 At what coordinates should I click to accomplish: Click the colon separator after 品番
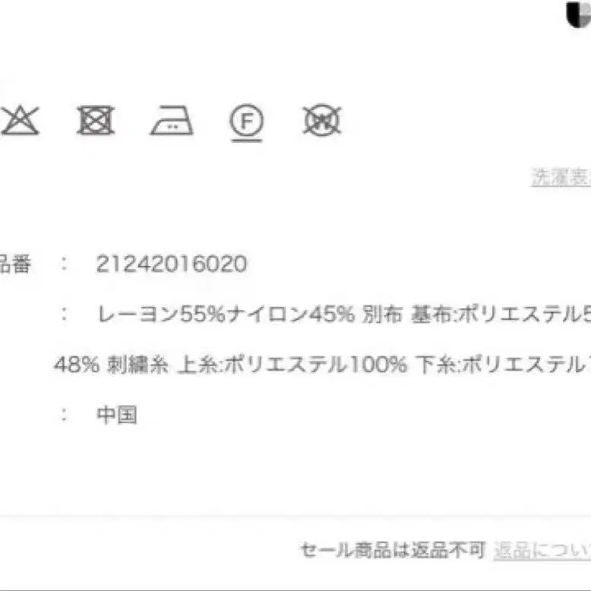click(x=65, y=264)
